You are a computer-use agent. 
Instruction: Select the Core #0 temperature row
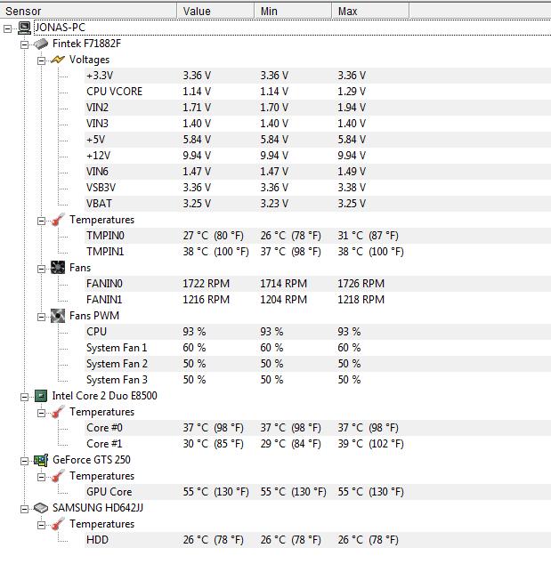click(318, 428)
